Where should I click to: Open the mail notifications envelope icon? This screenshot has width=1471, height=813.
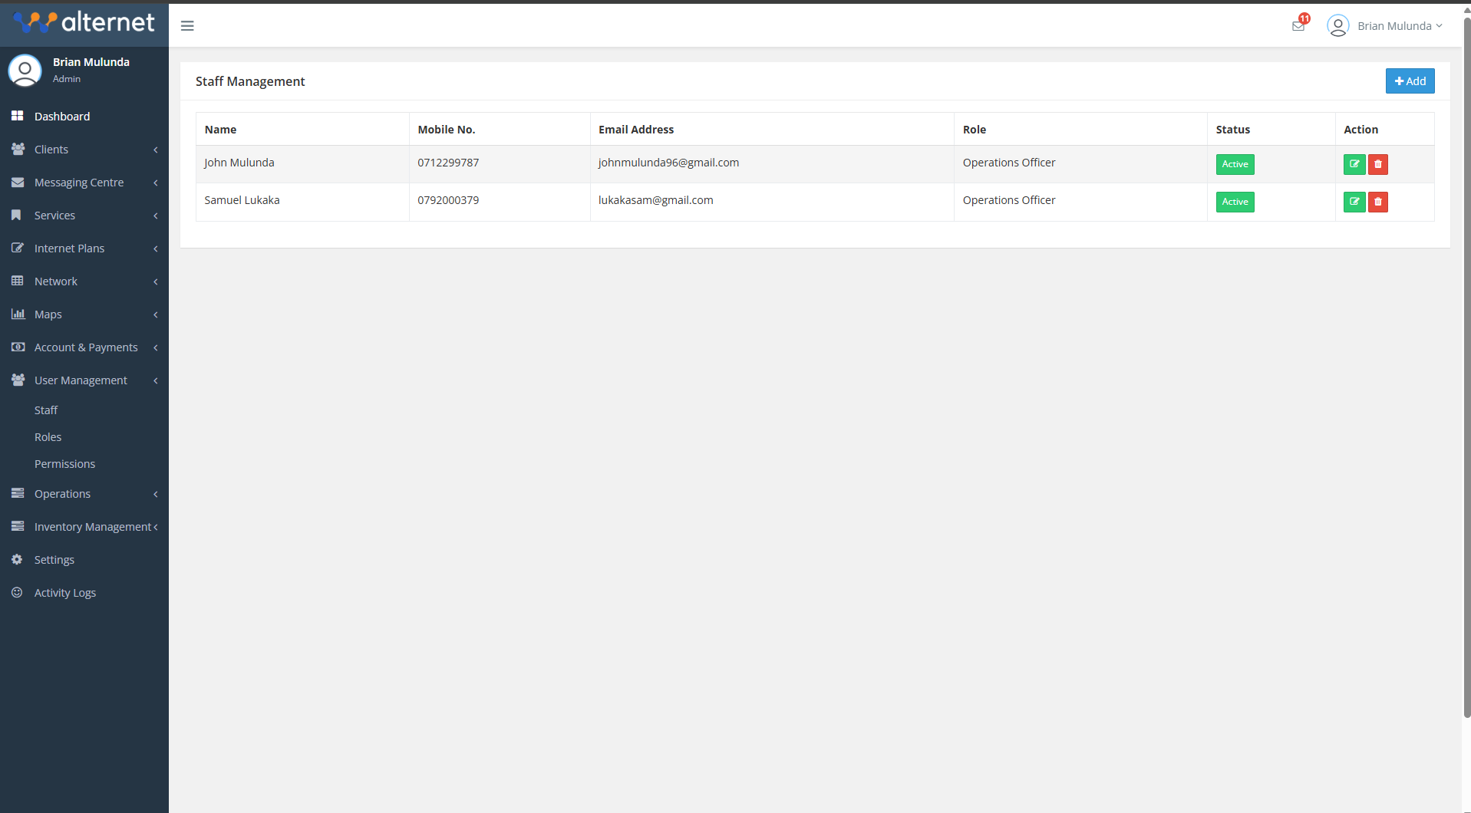click(x=1298, y=26)
